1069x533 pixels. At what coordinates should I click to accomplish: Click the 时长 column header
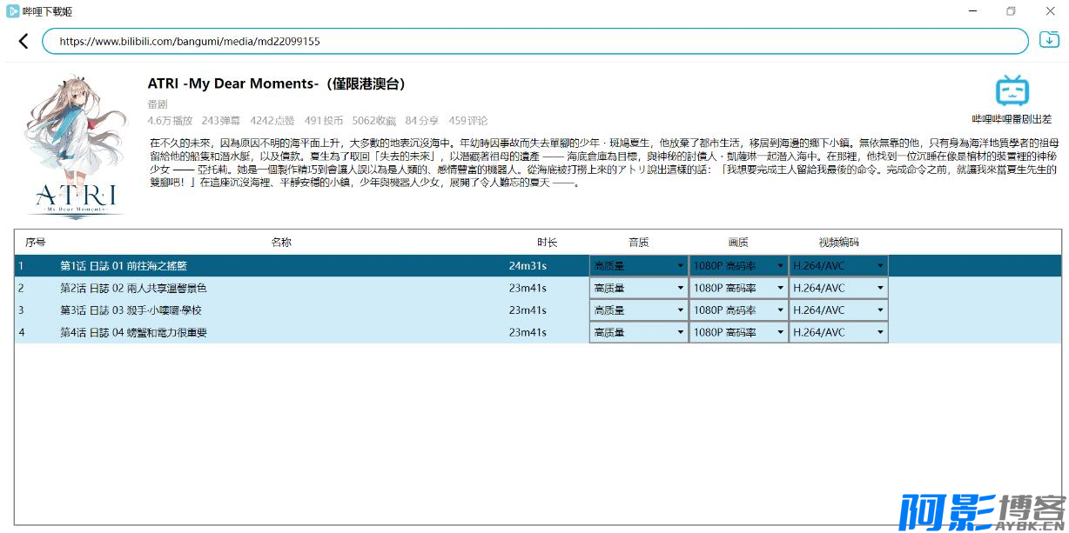[x=547, y=242]
